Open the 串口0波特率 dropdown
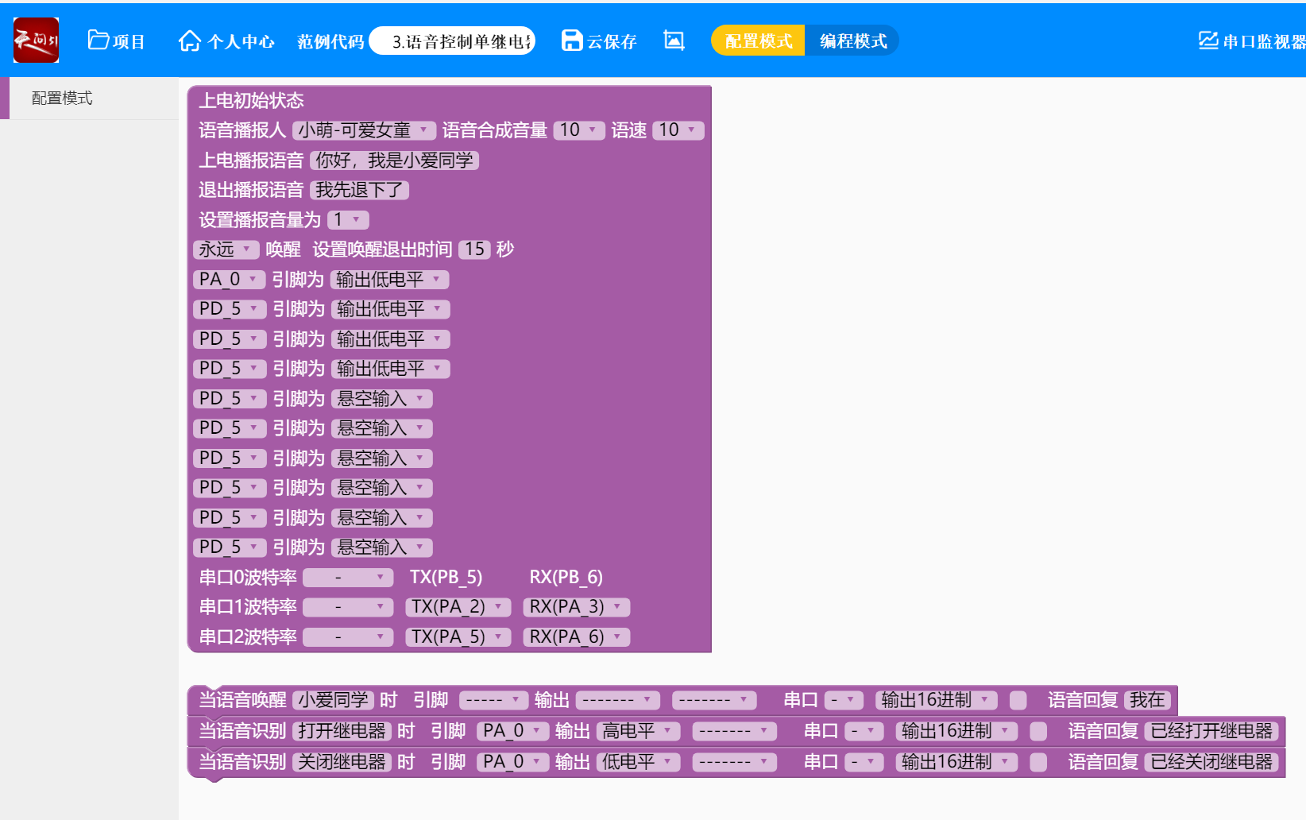The image size is (1306, 820). tap(348, 578)
